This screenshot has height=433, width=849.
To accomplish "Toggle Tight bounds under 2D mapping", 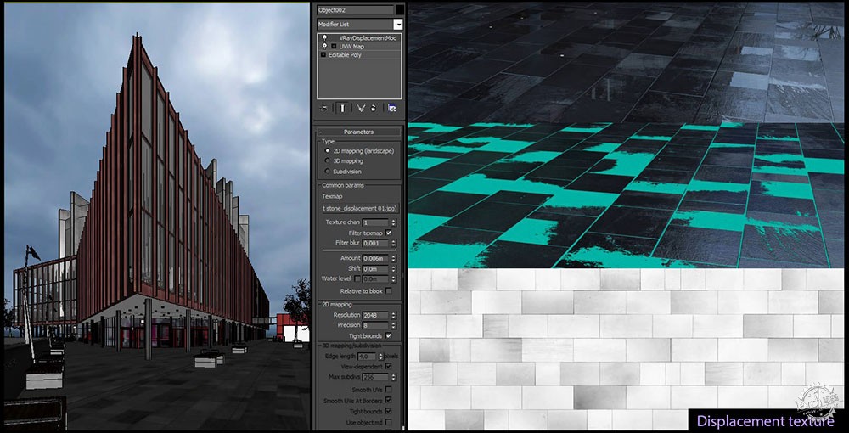I will pyautogui.click(x=388, y=335).
